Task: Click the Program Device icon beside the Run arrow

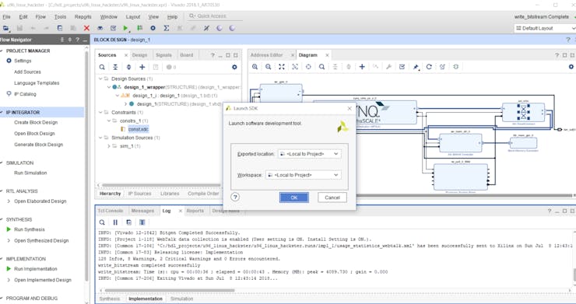Action: 139,28
